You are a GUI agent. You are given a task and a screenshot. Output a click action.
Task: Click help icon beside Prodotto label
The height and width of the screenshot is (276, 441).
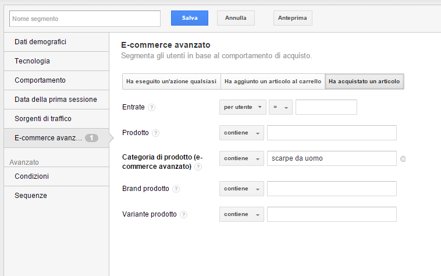pyautogui.click(x=155, y=133)
